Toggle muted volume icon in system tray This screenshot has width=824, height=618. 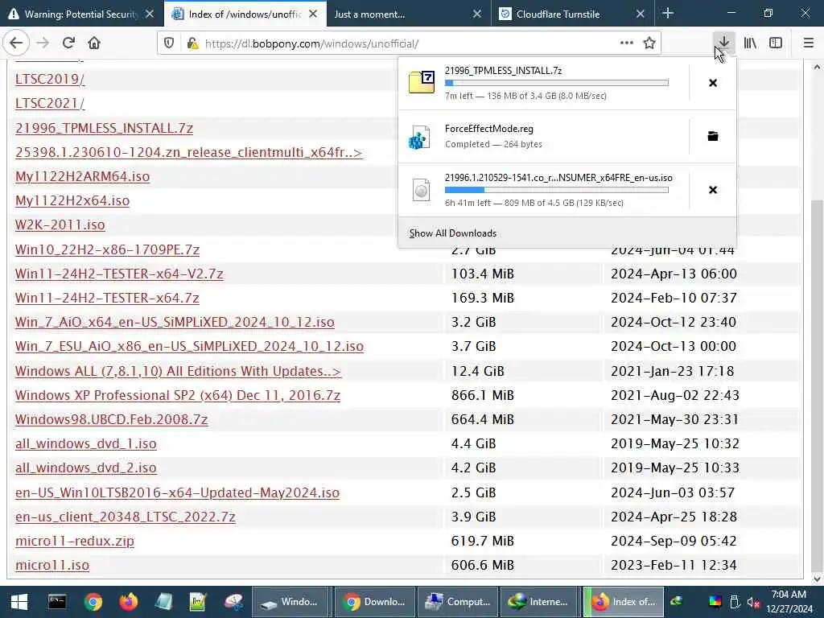[x=753, y=602]
